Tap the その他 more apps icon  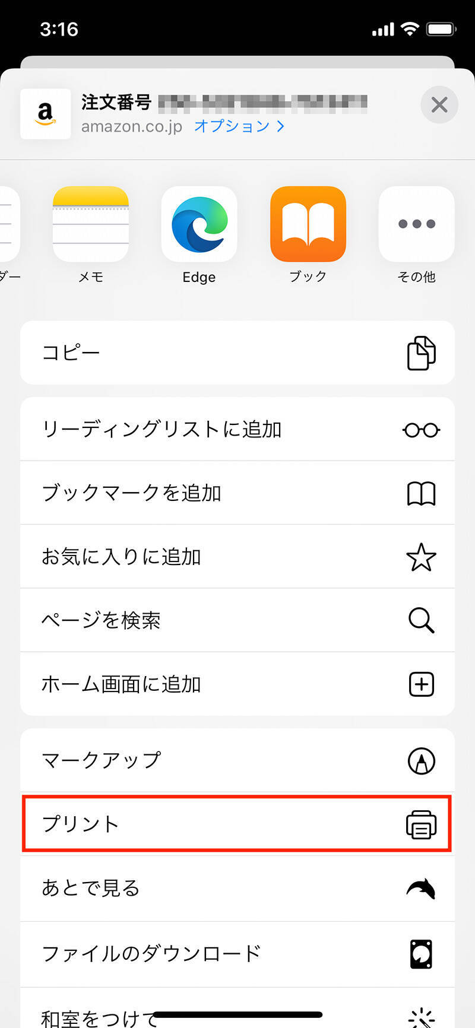click(x=416, y=224)
